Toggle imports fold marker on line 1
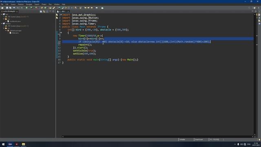Viewport: 261px width, 147px height. 61,15
